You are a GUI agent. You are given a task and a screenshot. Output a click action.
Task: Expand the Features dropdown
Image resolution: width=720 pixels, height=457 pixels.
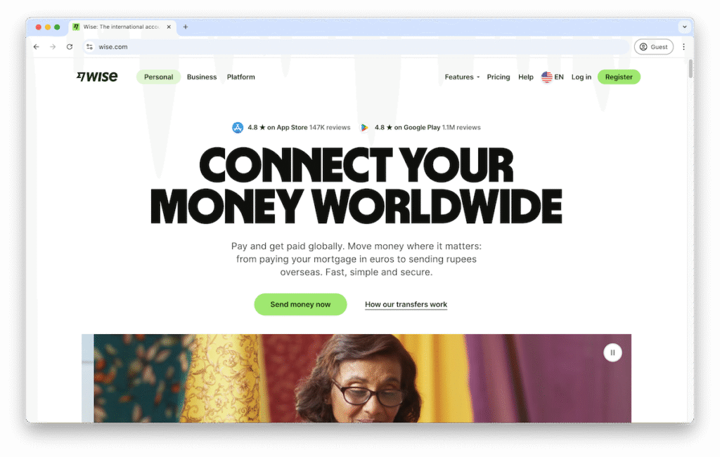coord(462,77)
